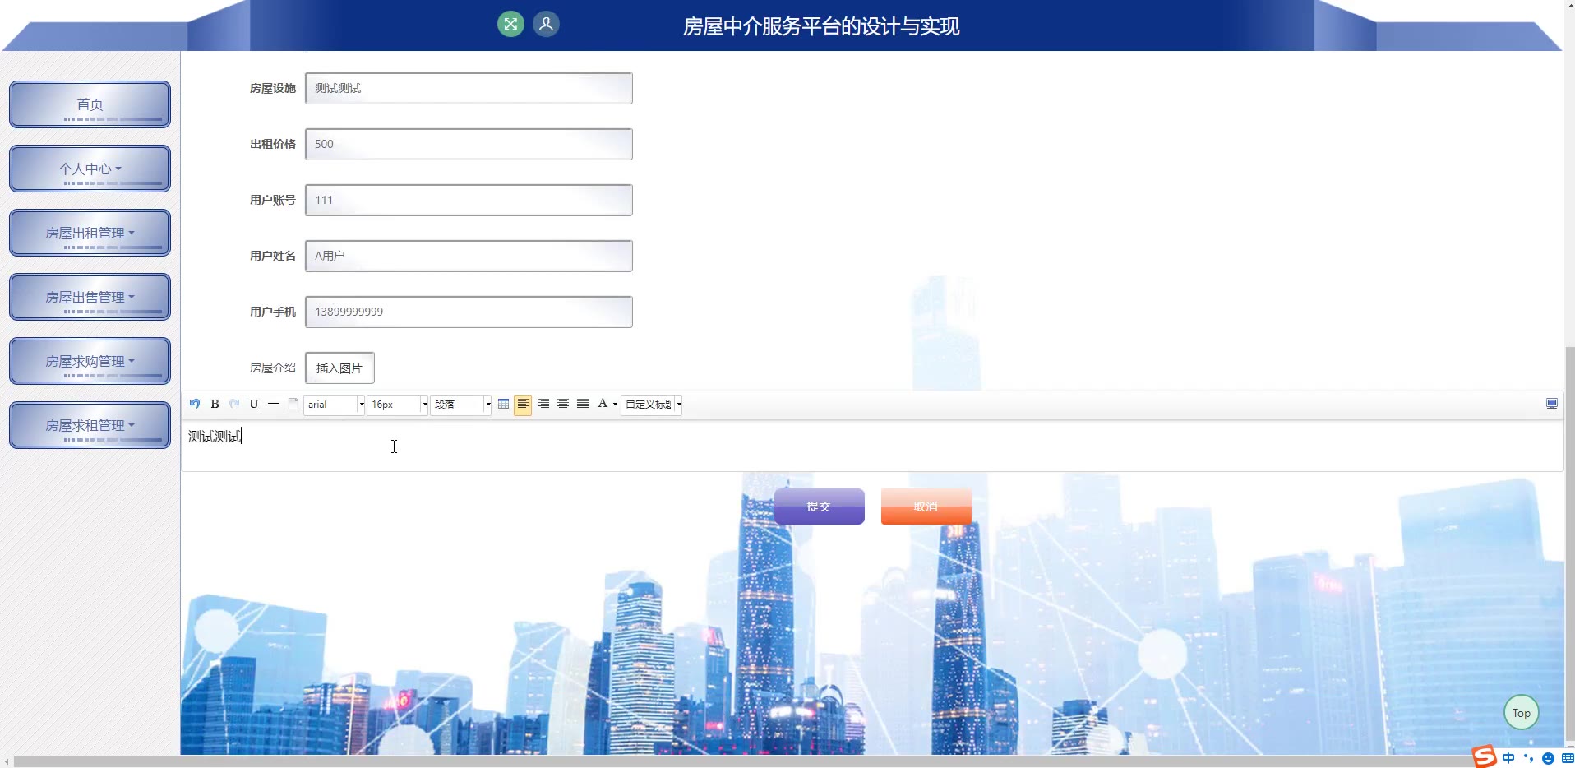Expand the 个人中心 sidebar menu
This screenshot has height=768, width=1575.
(x=90, y=169)
